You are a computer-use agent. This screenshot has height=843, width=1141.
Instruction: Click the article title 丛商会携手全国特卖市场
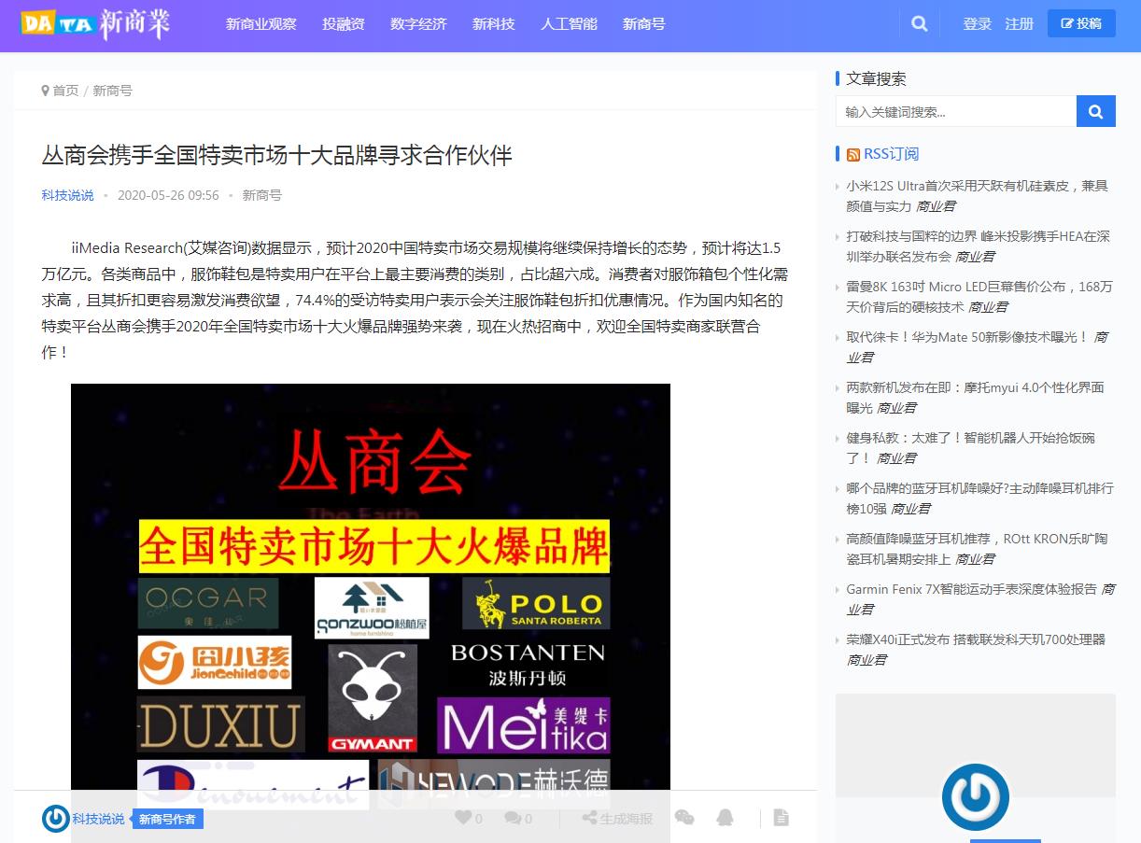coord(276,155)
